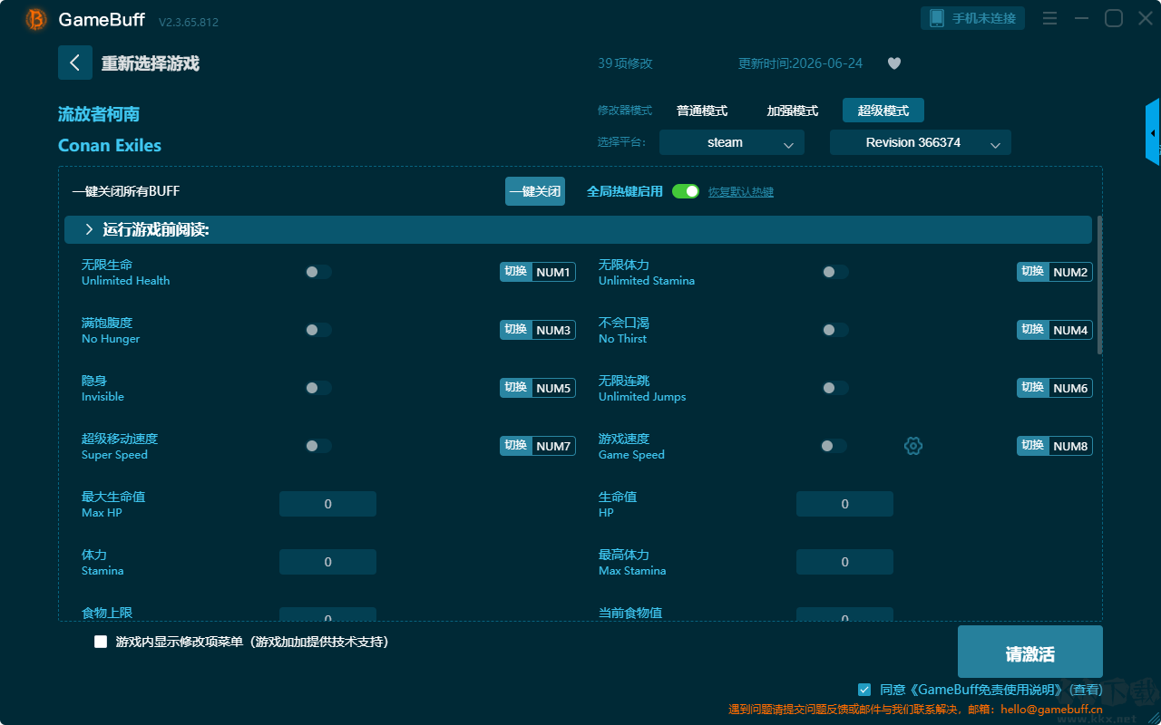This screenshot has width=1161, height=725.
Task: Click NUM7 hotkey for Super Speed
Action: click(553, 446)
